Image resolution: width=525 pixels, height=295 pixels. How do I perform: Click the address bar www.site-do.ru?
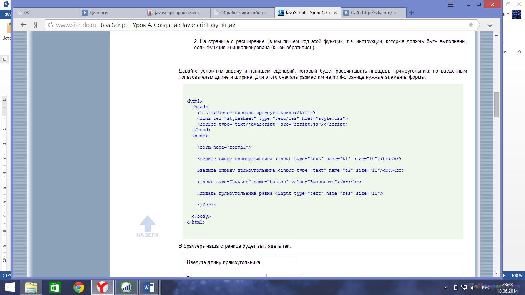pos(76,25)
